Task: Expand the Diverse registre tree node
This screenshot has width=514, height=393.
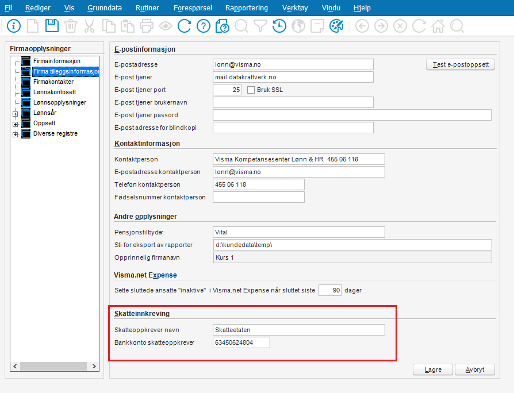Action: point(15,134)
